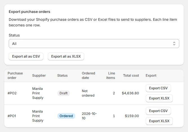Click Export all as XLSX button

66,56
